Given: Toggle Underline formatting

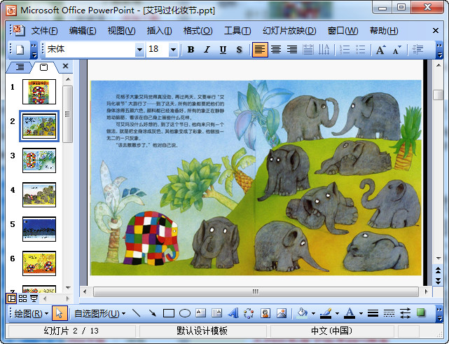Looking at the screenshot, I should pyautogui.click(x=223, y=50).
